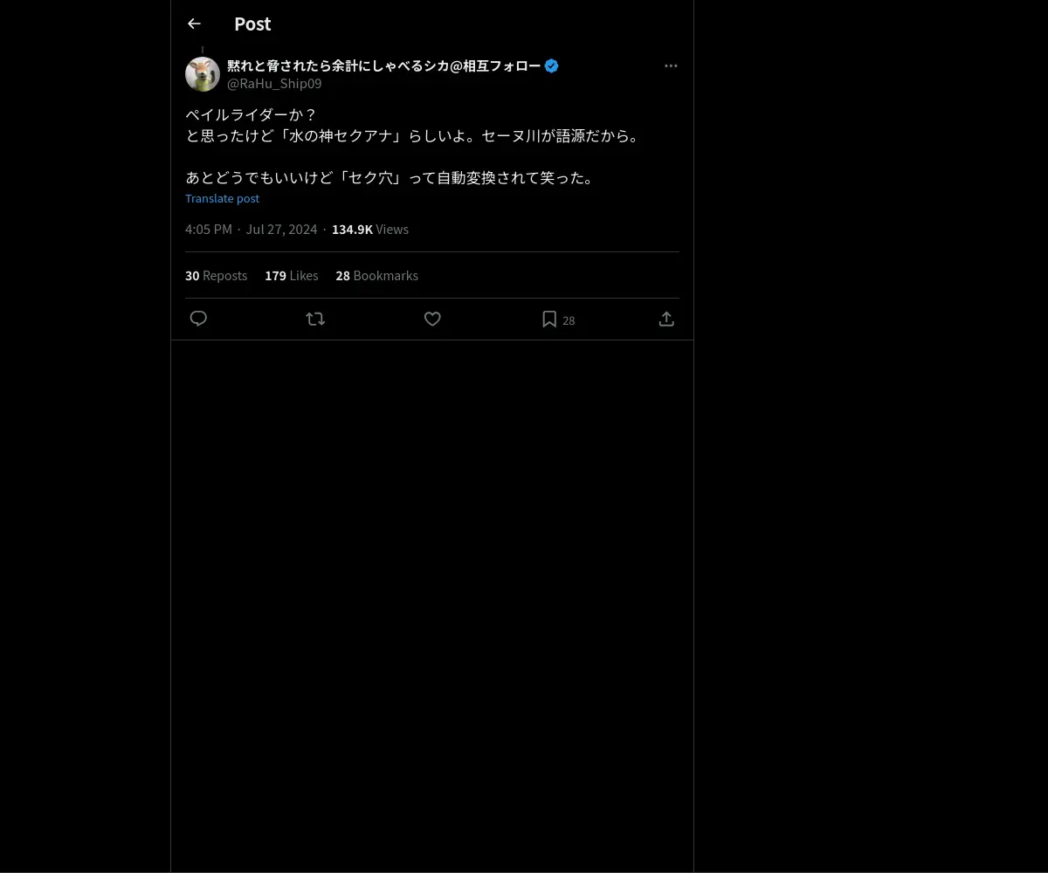Viewport: 1048px width, 873px height.
Task: Toggle the bookmark ribbon icon
Action: [x=549, y=319]
